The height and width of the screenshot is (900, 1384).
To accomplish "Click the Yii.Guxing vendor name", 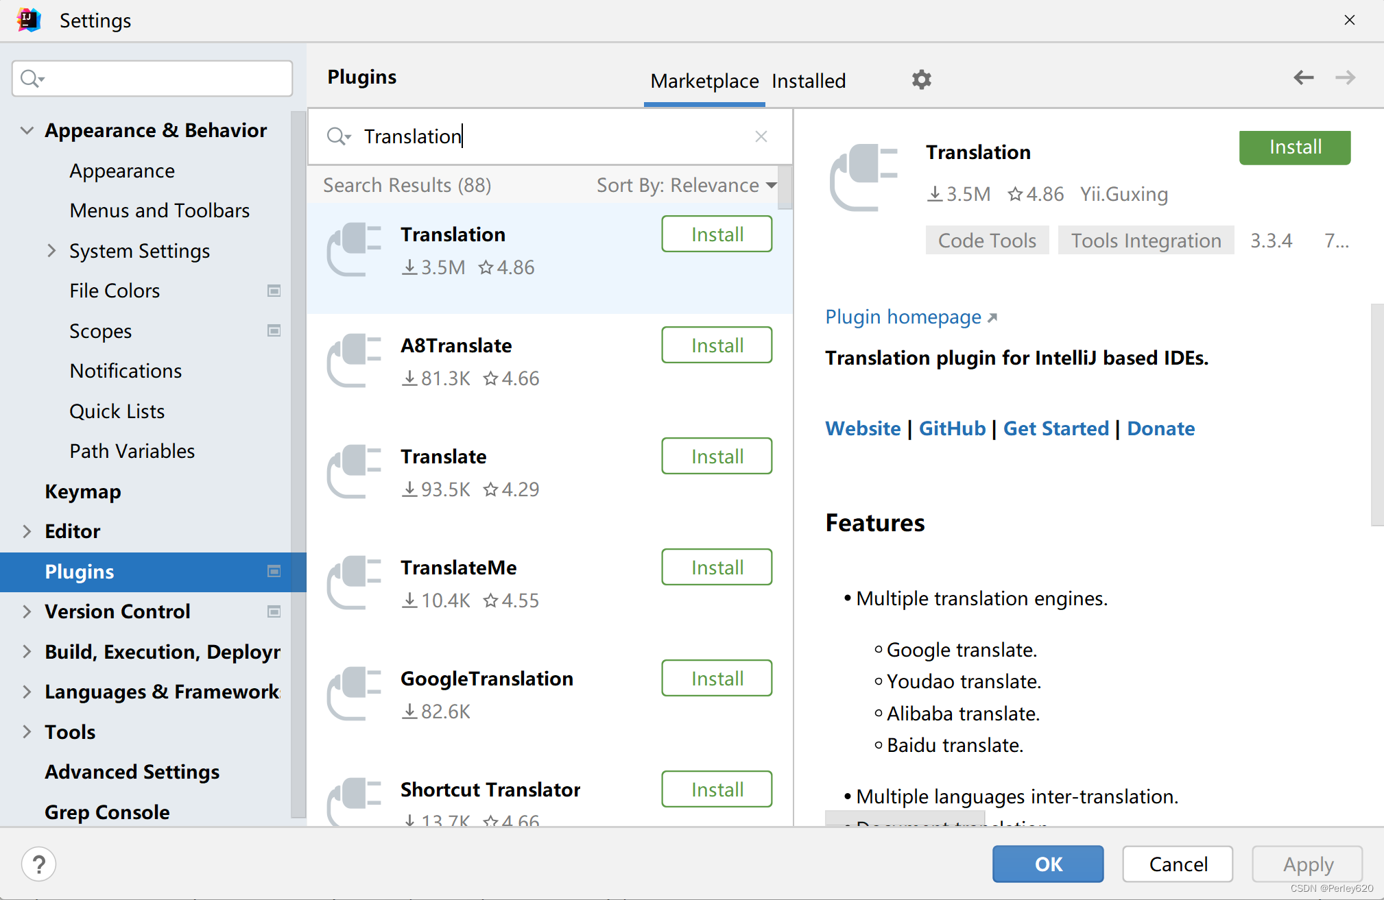I will pos(1124,194).
